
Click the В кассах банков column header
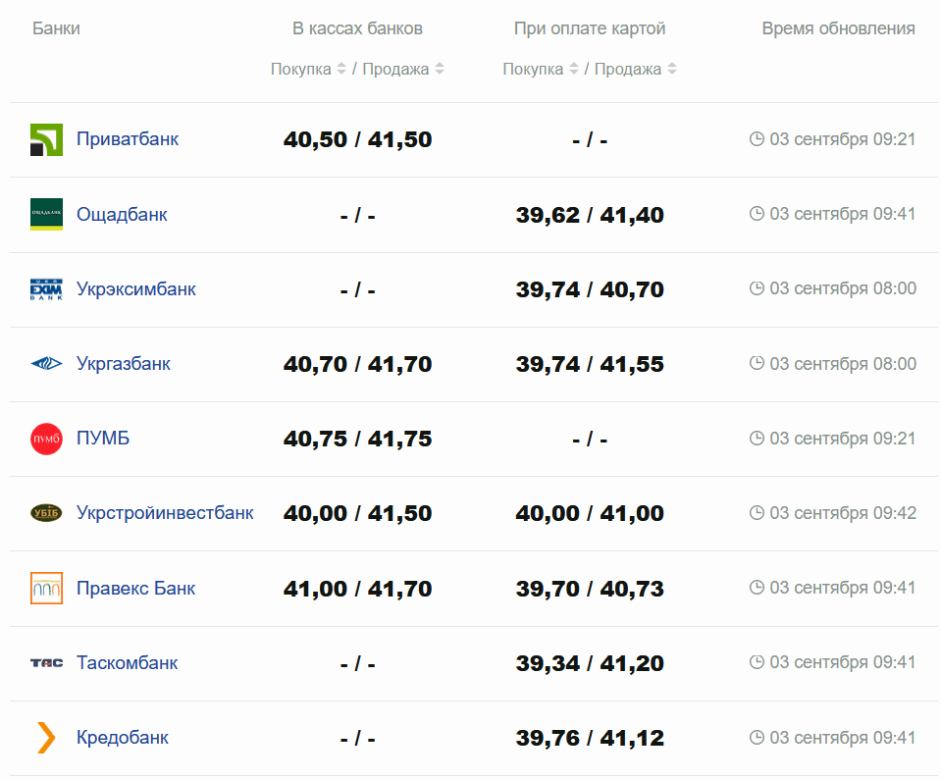click(357, 28)
